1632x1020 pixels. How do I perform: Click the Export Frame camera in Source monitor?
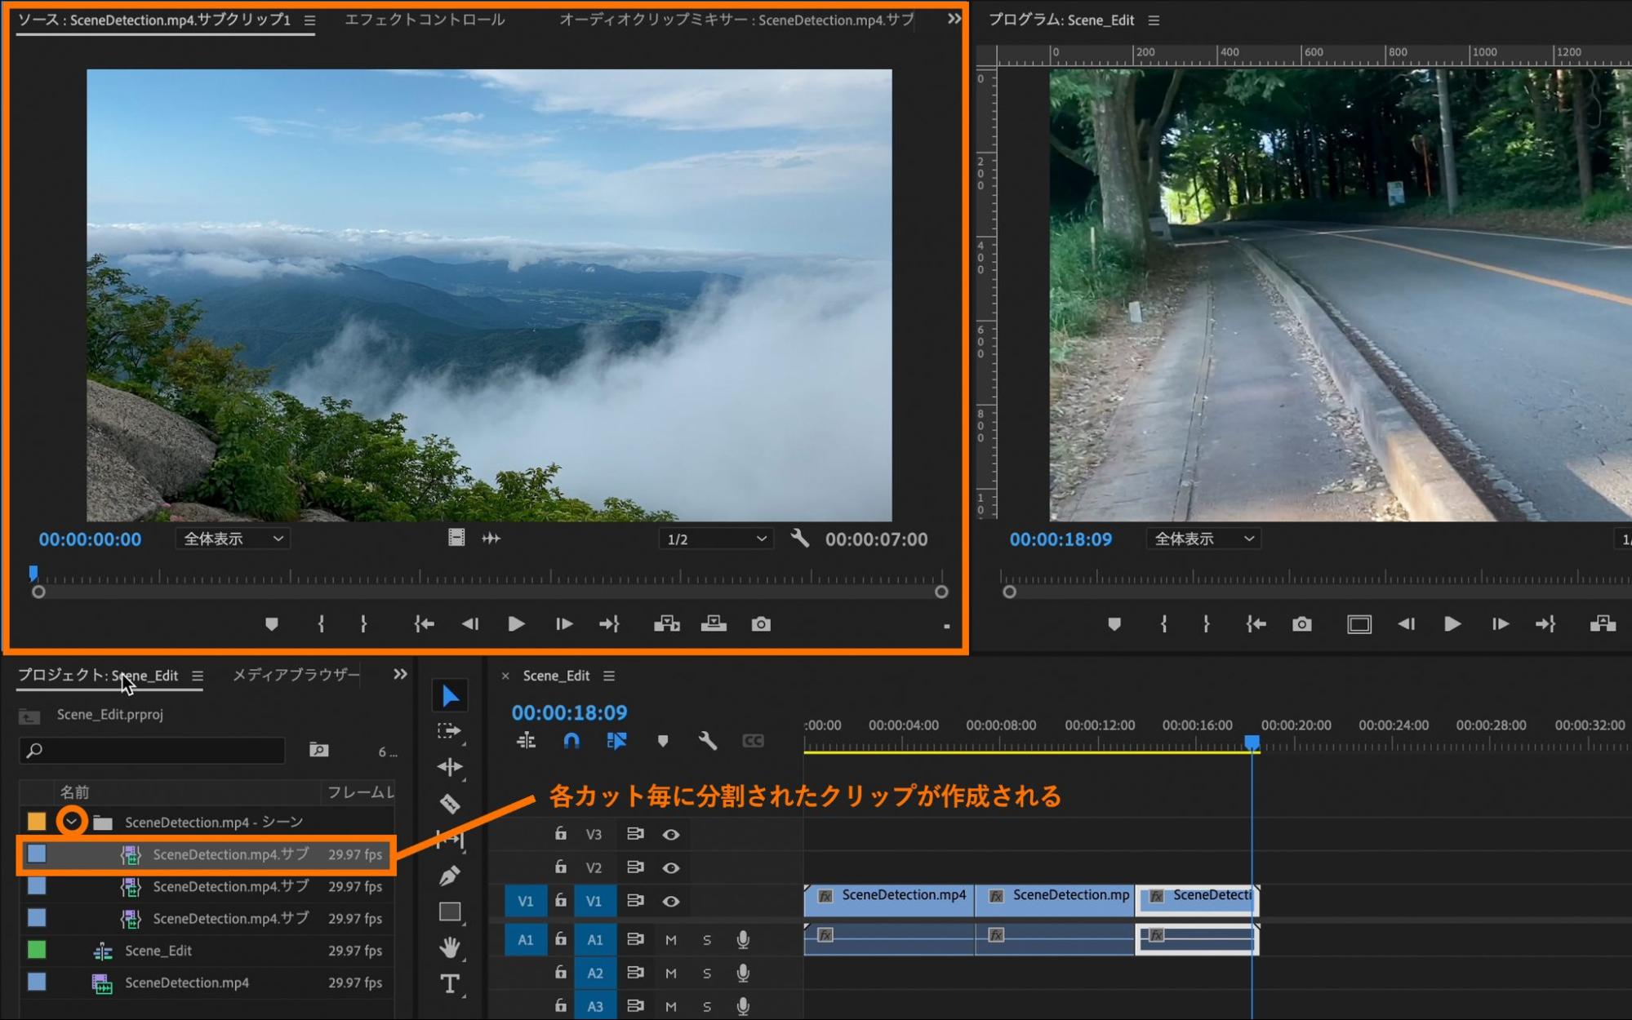pyautogui.click(x=761, y=624)
